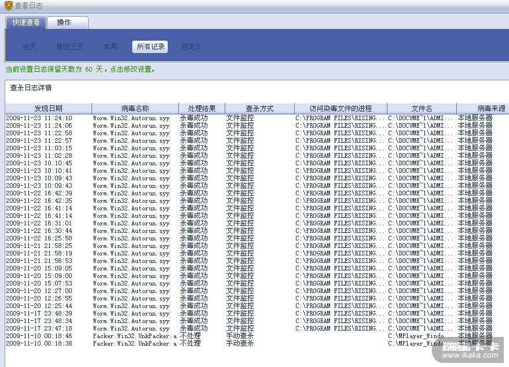Click the log retention days settings link
This screenshot has width=509, height=367.
pos(80,69)
